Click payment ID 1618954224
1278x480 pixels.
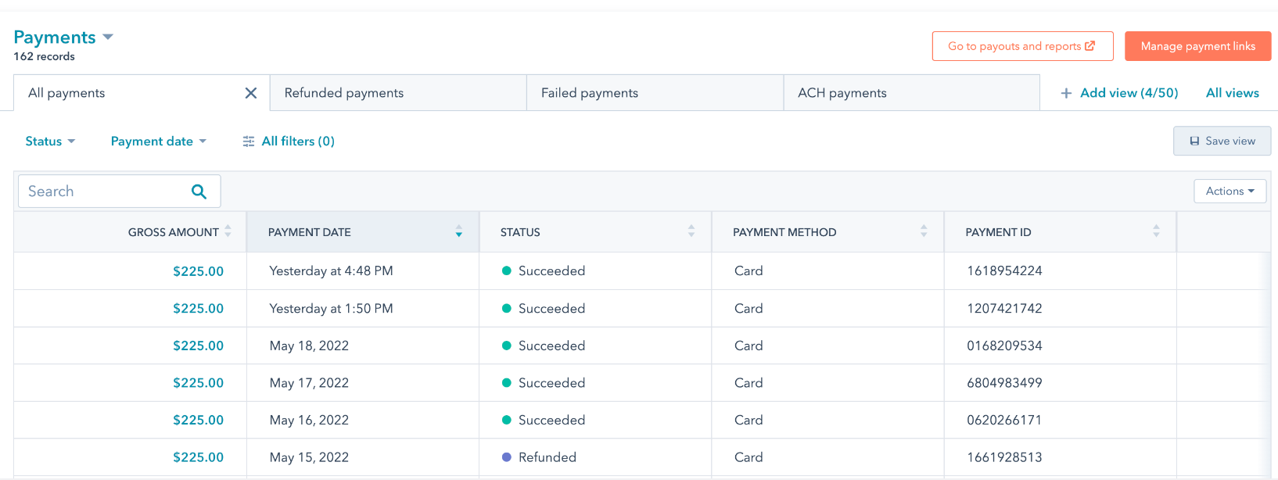click(1004, 271)
